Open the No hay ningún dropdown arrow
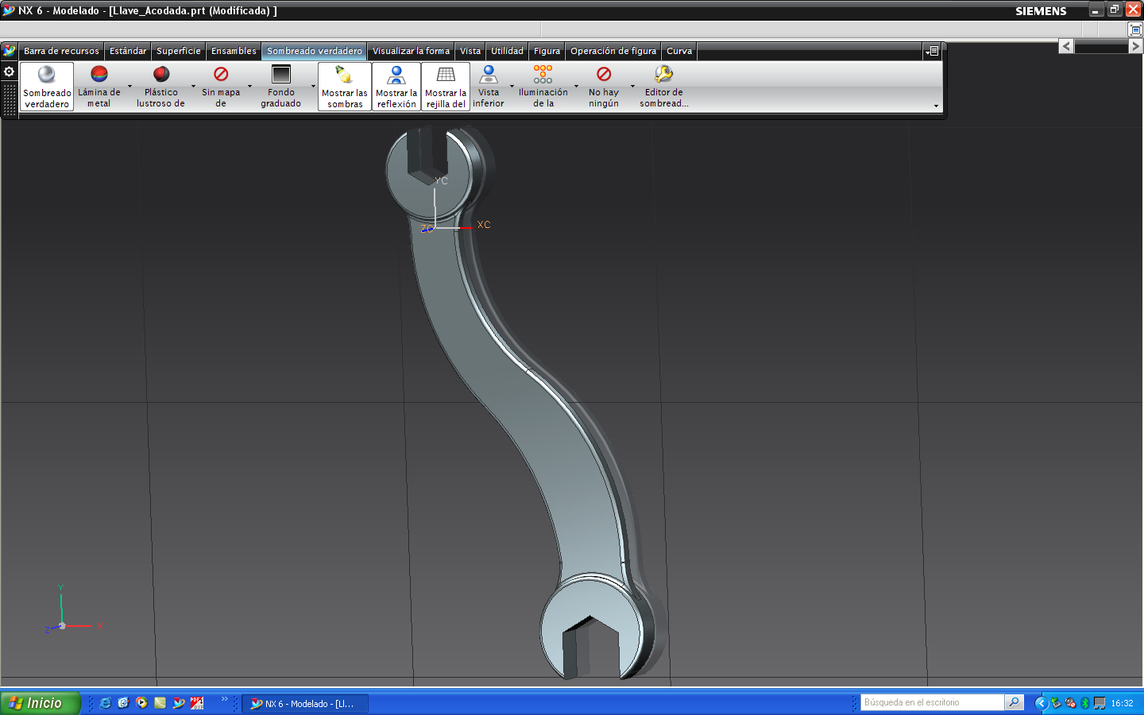Image resolution: width=1144 pixels, height=715 pixels. [x=632, y=87]
